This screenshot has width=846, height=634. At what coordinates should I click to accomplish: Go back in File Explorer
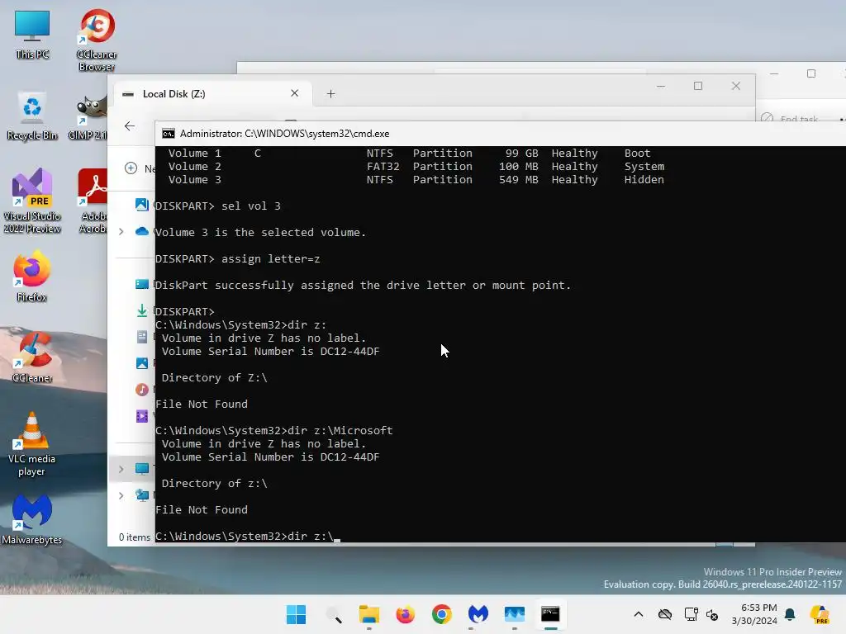click(x=130, y=126)
